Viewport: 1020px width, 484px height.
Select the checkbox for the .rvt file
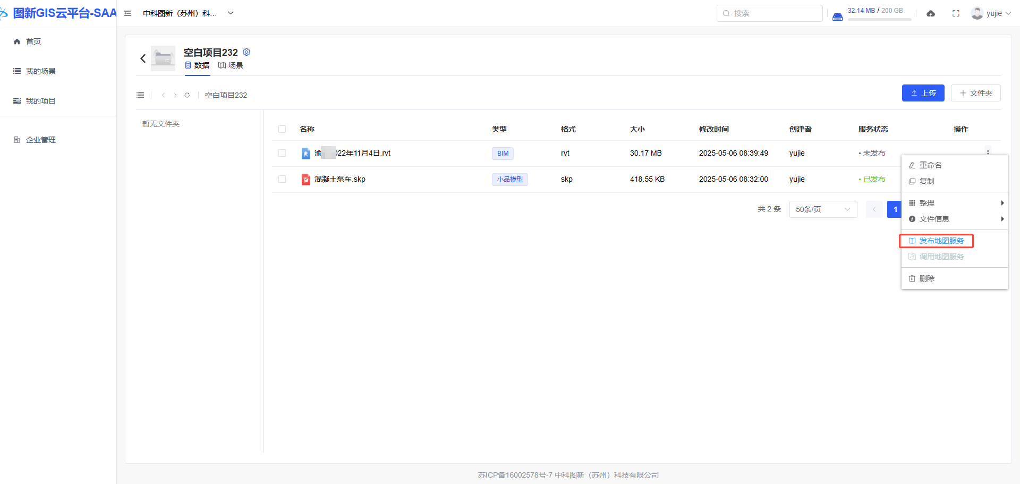pyautogui.click(x=282, y=153)
